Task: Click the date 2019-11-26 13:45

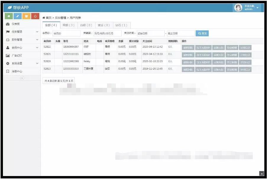Action: [153, 69]
